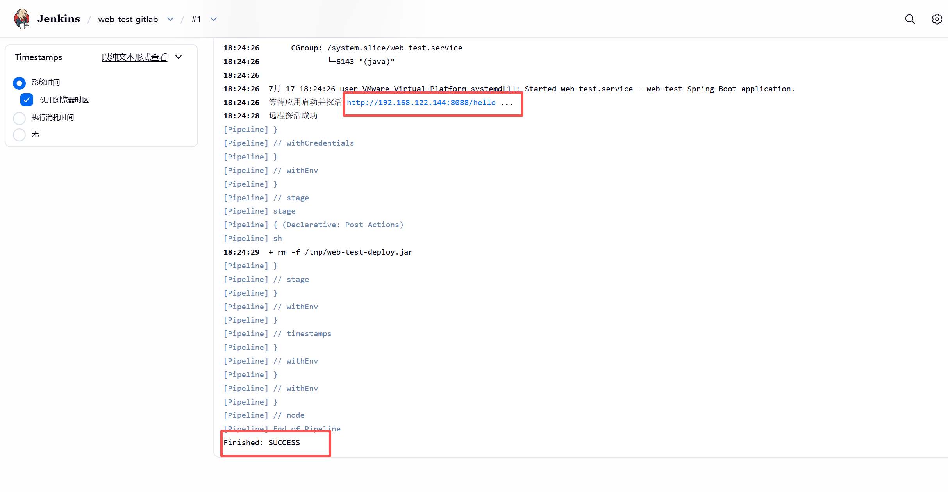Click '(Declarative: Post Actions)' log line

[x=343, y=225]
